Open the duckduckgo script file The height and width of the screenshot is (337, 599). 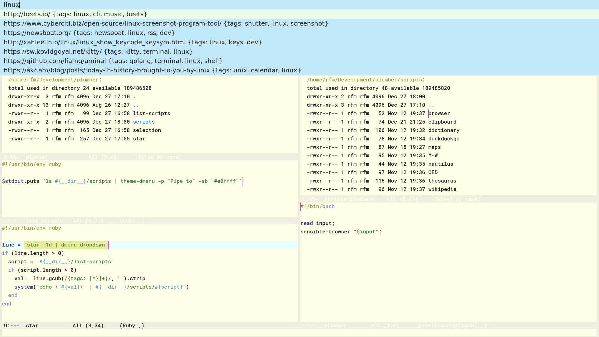(x=444, y=139)
